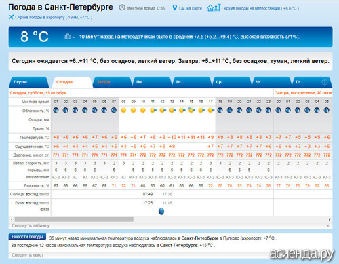Click the sun icon for hour 08
The height and width of the screenshot is (264, 339).
123,110
